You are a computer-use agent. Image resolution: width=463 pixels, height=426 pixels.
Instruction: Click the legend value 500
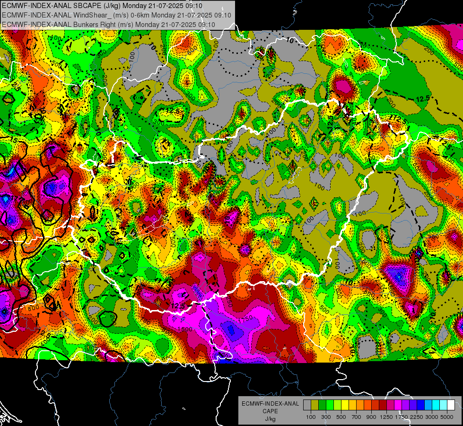coord(341,417)
